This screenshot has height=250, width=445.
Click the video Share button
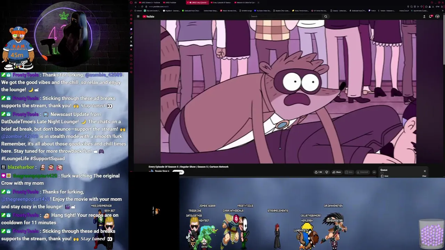coord(337,172)
